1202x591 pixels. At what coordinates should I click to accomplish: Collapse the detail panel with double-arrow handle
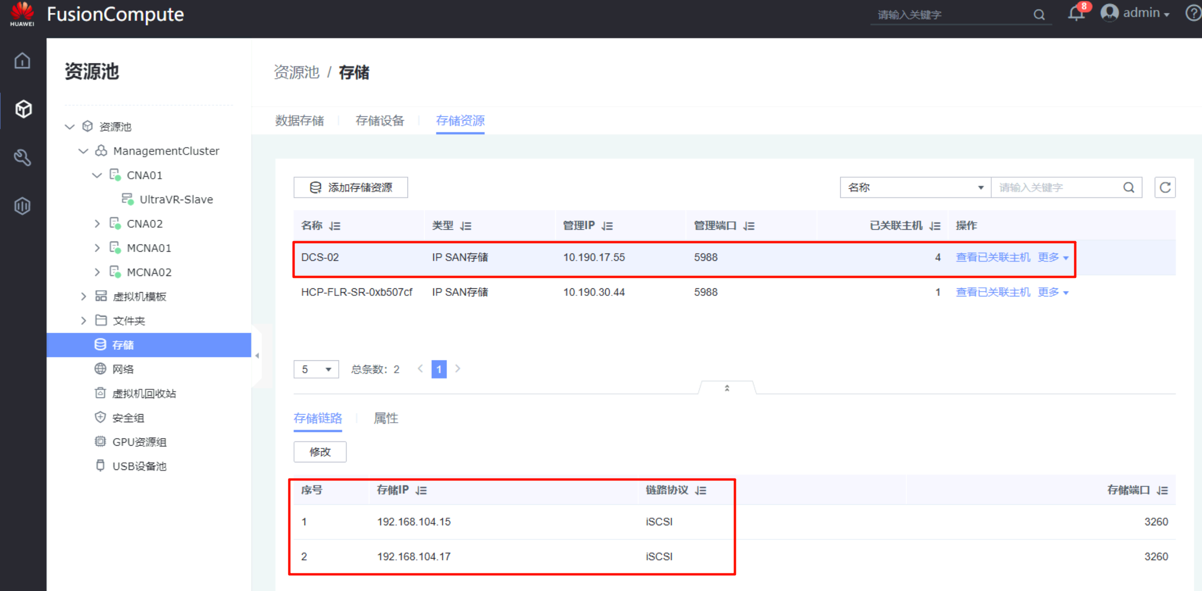coord(727,388)
